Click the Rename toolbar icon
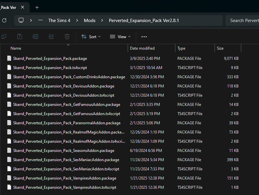 point(36,37)
